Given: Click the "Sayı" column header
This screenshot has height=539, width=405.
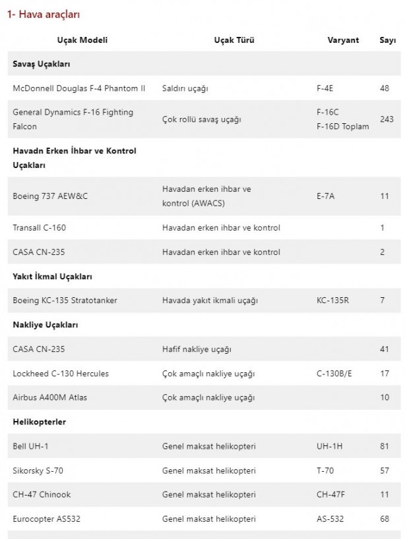Looking at the screenshot, I should (x=387, y=40).
